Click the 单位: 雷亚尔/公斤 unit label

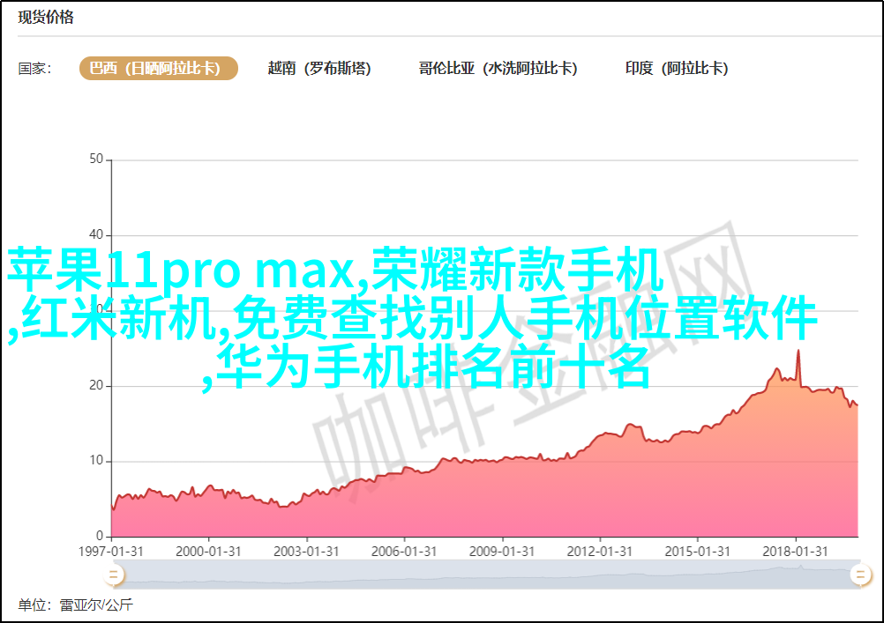click(x=76, y=605)
